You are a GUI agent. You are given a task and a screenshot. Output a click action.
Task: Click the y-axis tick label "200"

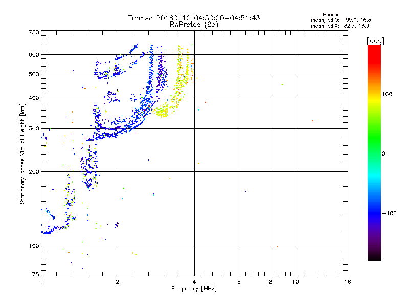pos(34,172)
